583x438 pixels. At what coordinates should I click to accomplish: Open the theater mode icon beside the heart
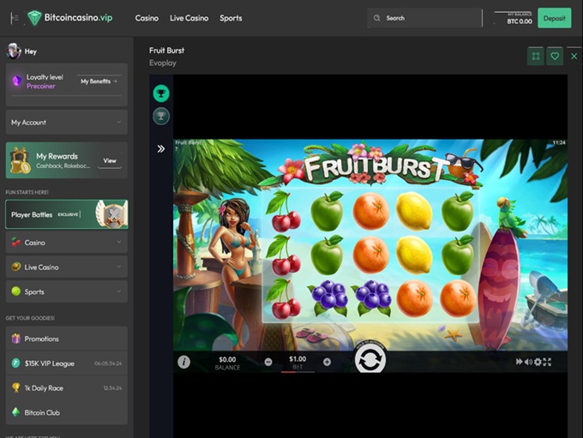coord(536,56)
